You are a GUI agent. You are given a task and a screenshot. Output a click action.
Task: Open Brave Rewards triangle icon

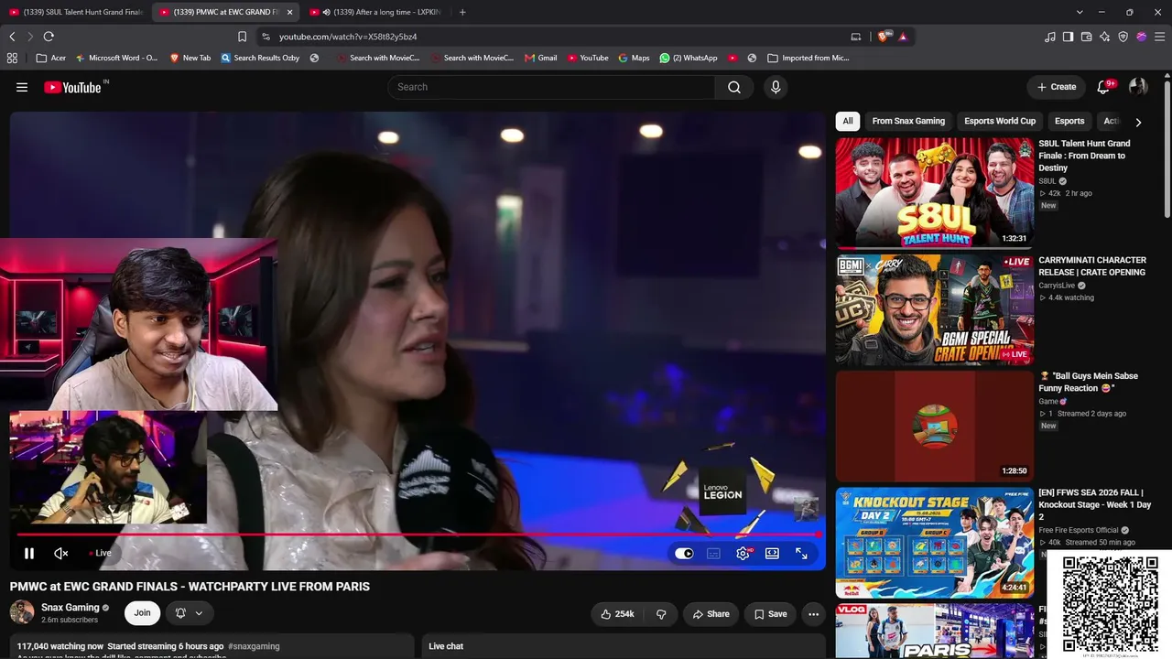[903, 37]
